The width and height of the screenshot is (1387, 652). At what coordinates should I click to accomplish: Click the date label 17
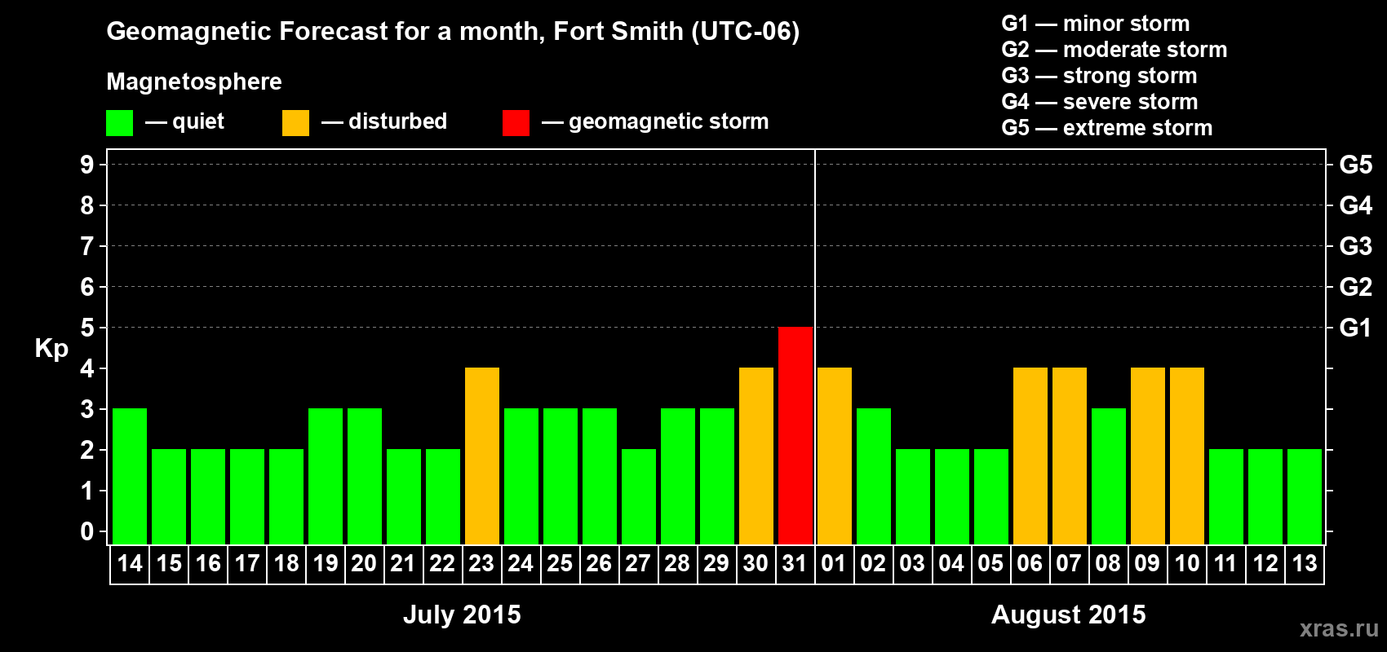coord(247,563)
